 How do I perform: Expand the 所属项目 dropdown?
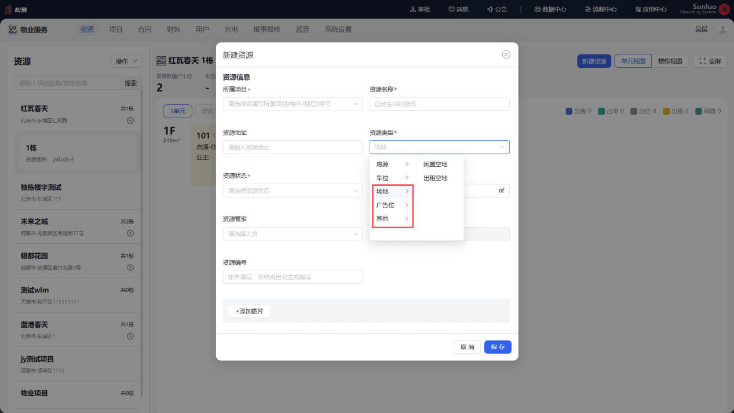[293, 104]
